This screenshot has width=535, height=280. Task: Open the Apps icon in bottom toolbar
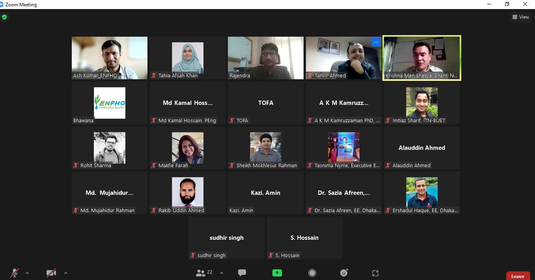click(375, 273)
